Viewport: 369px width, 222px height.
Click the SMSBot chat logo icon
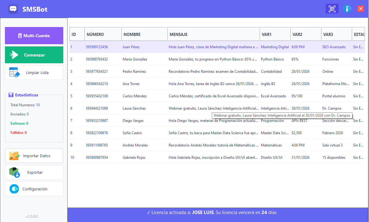pos(13,9)
